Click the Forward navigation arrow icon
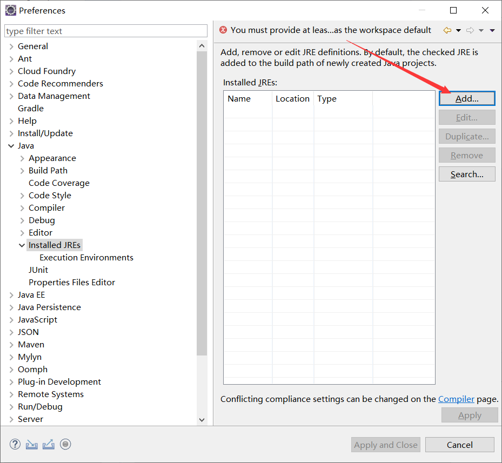This screenshot has height=463, width=502. (470, 30)
